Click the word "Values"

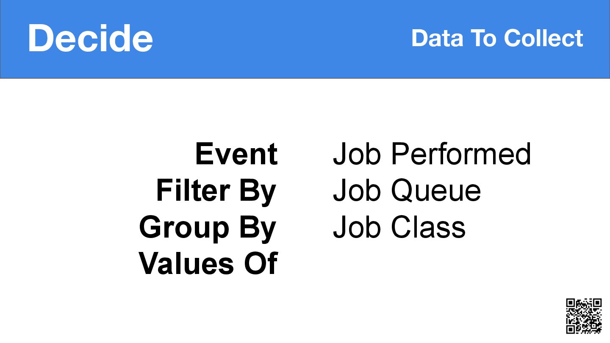point(186,263)
